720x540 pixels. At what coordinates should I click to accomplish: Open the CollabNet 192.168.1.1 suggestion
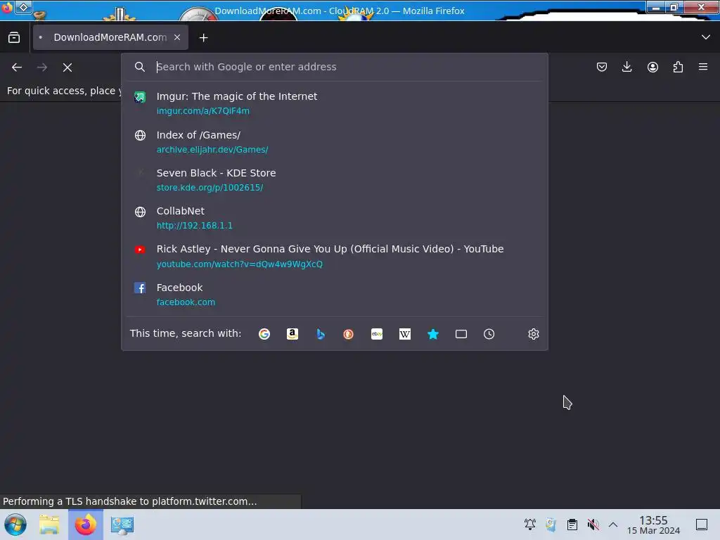[x=335, y=218]
